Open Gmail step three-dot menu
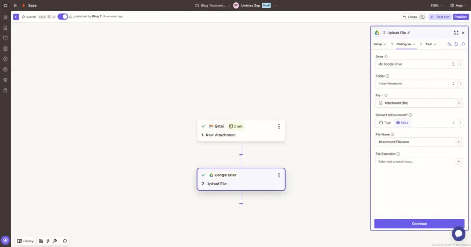This screenshot has height=247, width=471. pos(279,127)
